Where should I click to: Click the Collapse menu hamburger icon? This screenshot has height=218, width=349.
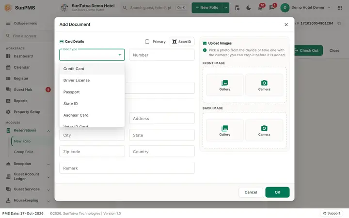click(x=8, y=23)
